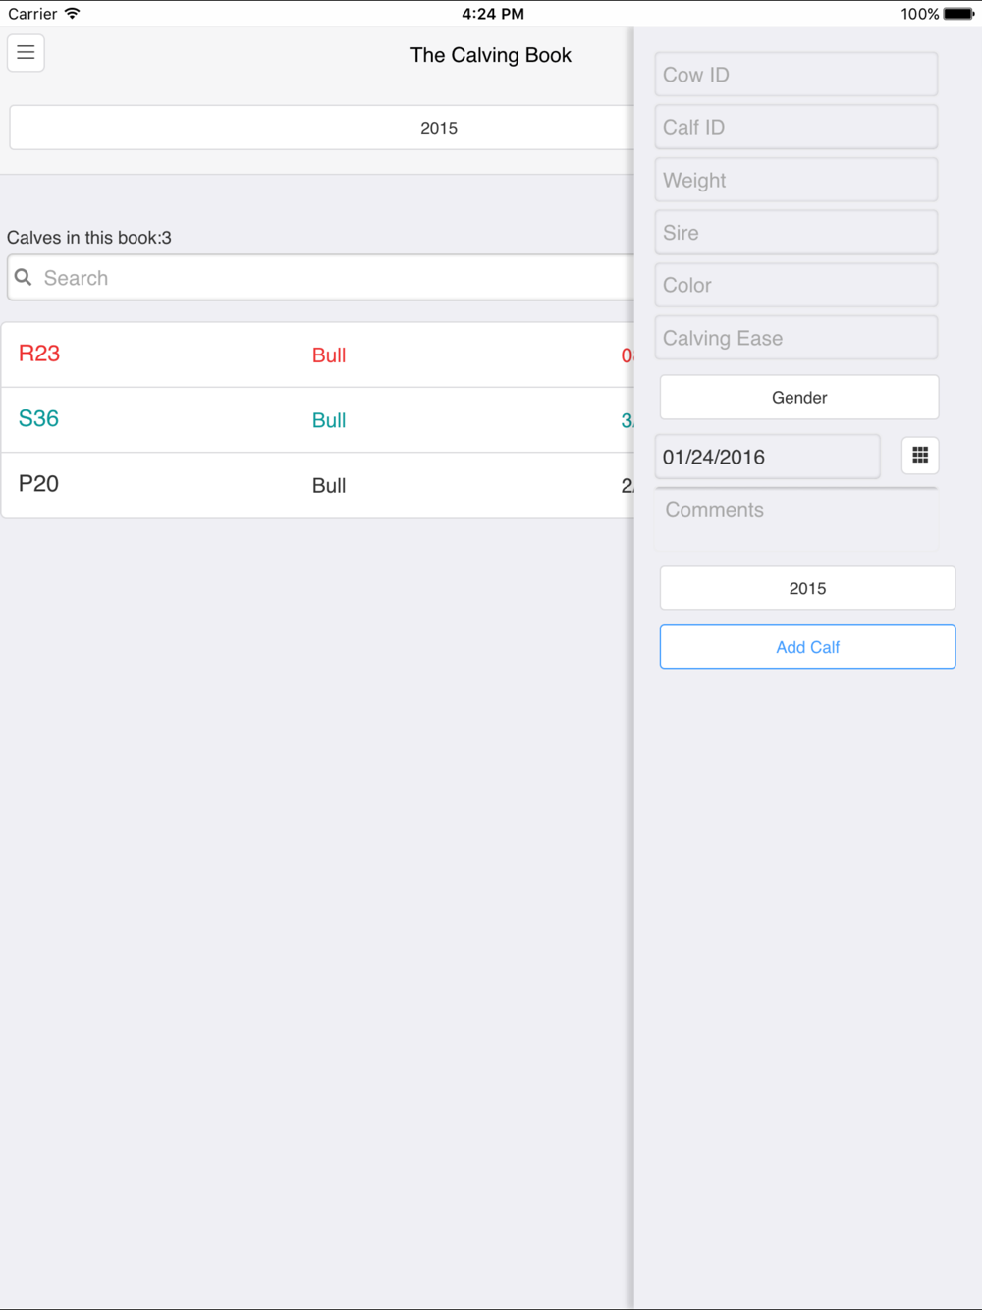Open the 2015 book picker above Add Calf

pyautogui.click(x=807, y=588)
